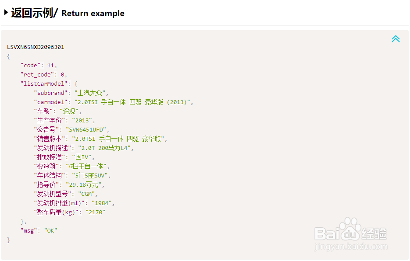Click the "2170" vehicle mass value
The image size is (410, 261).
96,212
